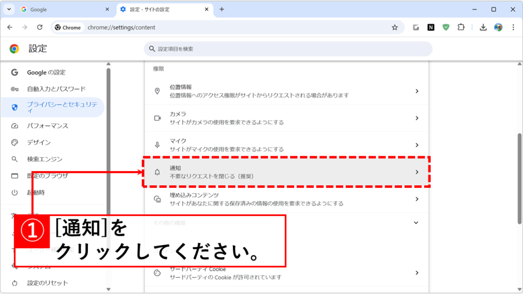Click the Chrome logo beside 設定 heading

tap(14, 48)
